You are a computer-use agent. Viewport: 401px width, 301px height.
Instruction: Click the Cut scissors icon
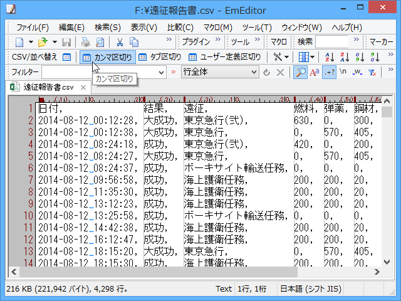coord(120,42)
